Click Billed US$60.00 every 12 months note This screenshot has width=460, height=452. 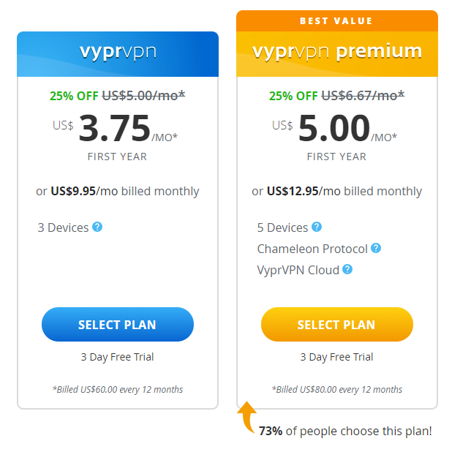pos(117,390)
